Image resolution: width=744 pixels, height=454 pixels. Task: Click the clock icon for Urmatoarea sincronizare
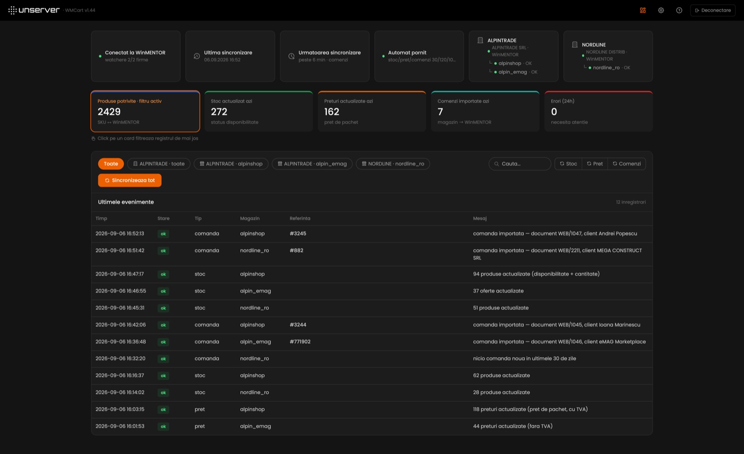click(292, 56)
